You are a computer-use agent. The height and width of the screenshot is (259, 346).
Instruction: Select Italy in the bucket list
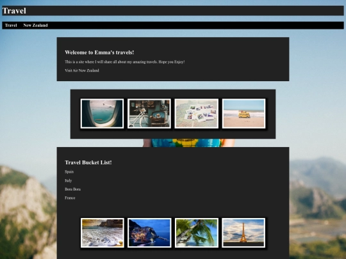(68, 180)
